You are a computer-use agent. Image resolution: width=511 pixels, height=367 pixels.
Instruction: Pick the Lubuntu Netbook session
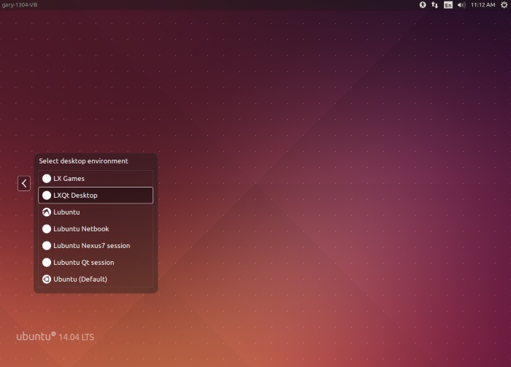(x=81, y=229)
